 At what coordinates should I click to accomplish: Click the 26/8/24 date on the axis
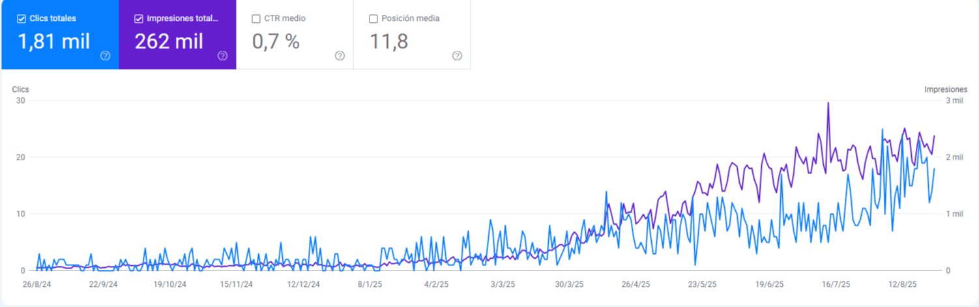pos(37,285)
